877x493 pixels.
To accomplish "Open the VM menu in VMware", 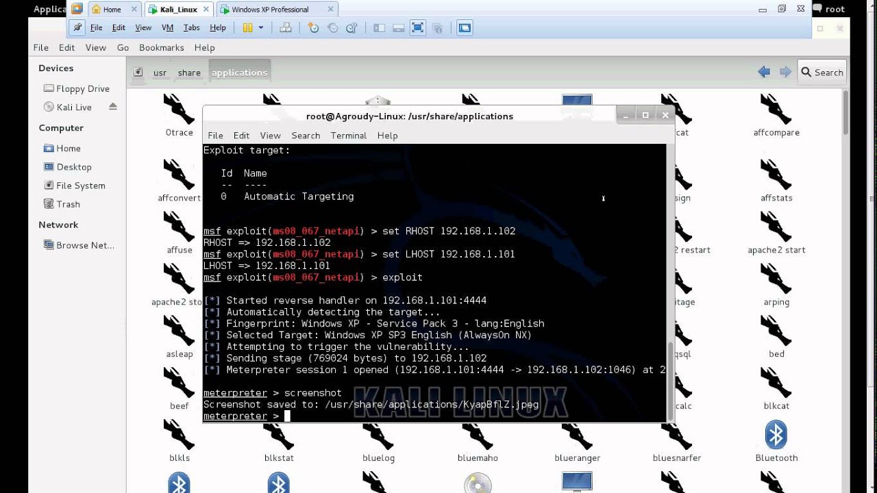I will click(167, 27).
